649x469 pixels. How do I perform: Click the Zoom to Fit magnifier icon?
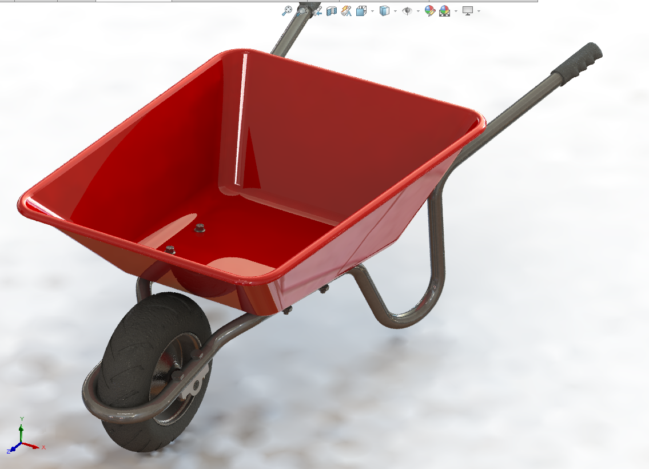[x=286, y=11]
